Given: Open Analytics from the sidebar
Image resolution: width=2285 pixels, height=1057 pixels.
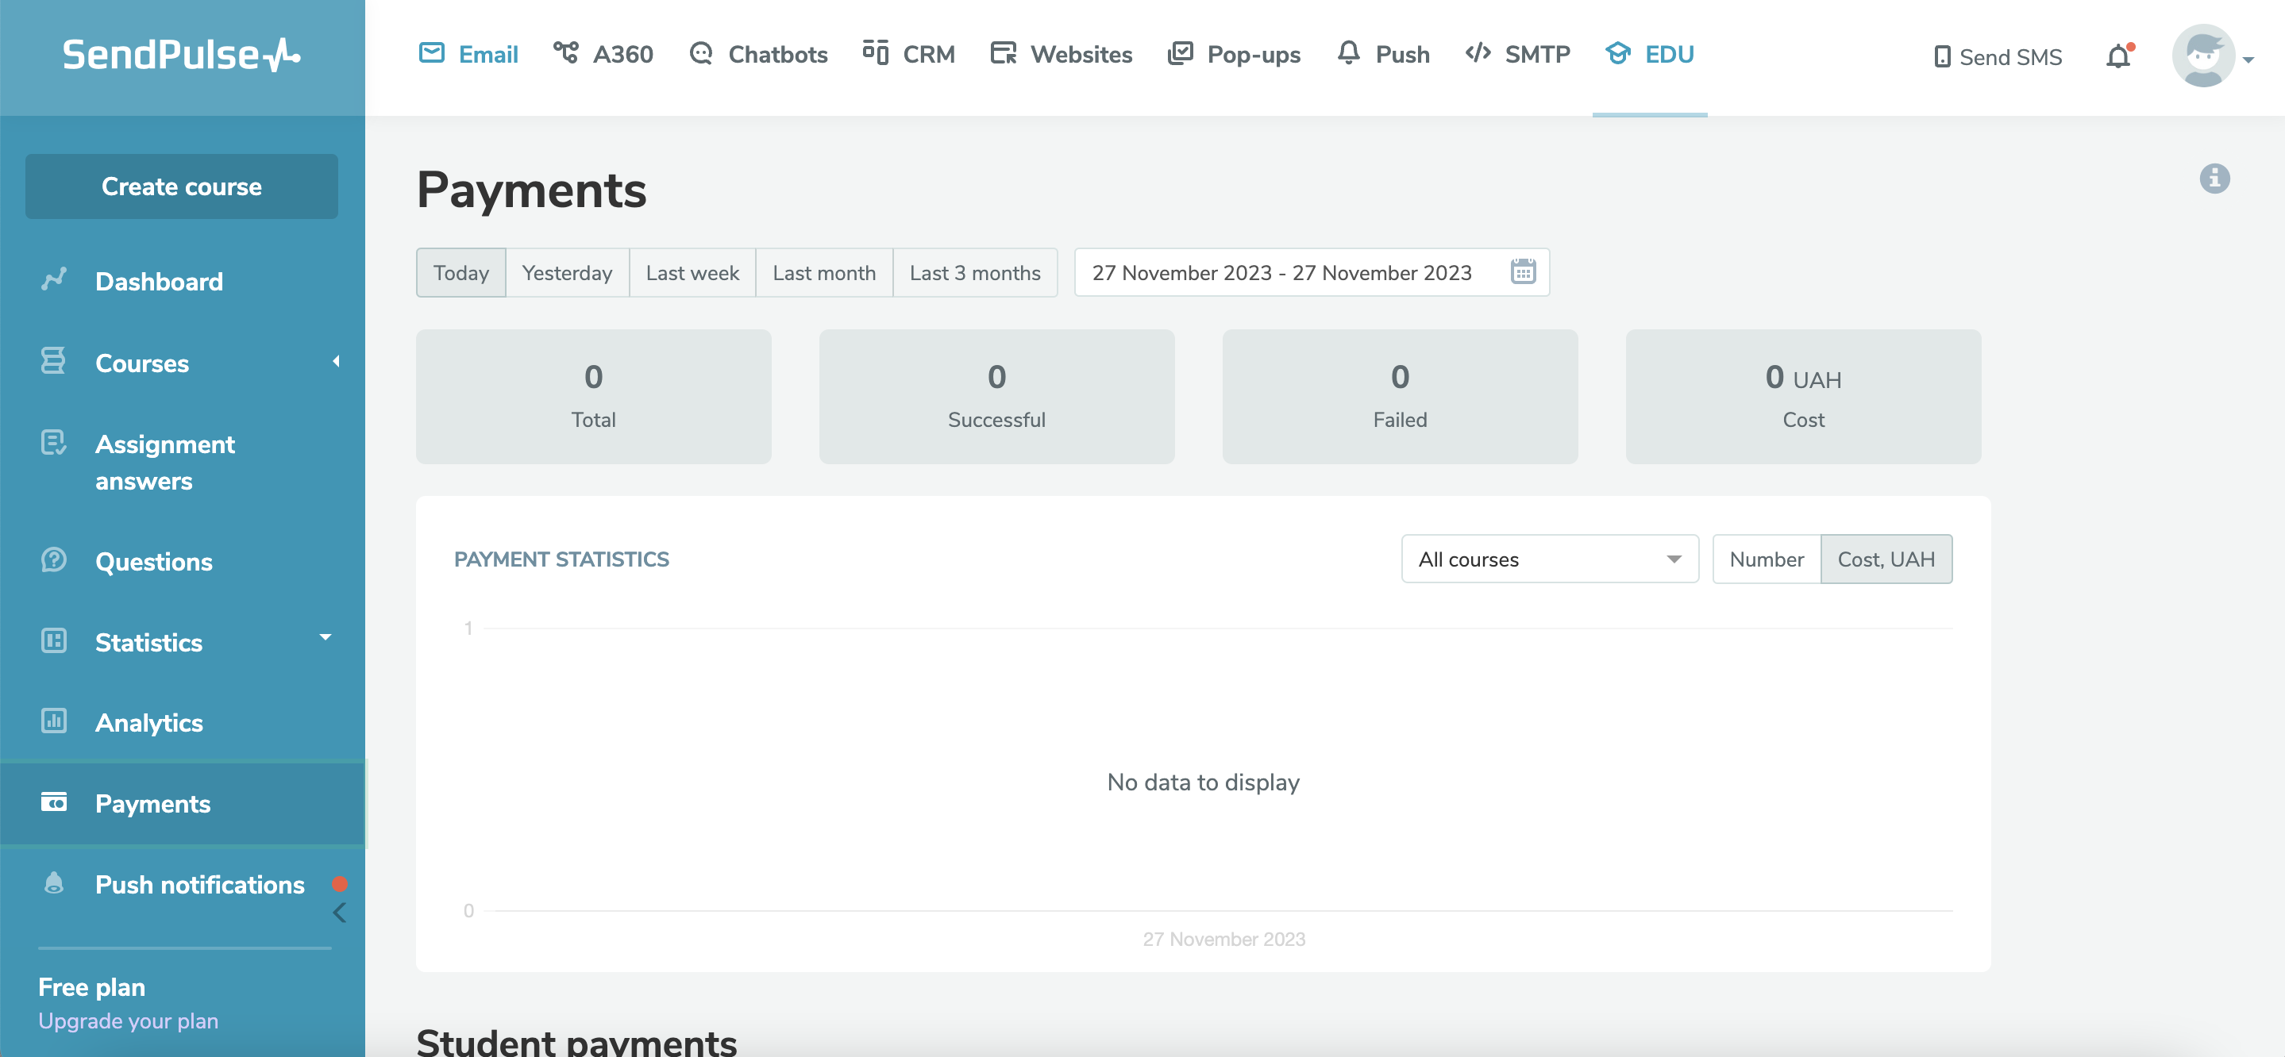Looking at the screenshot, I should (149, 723).
